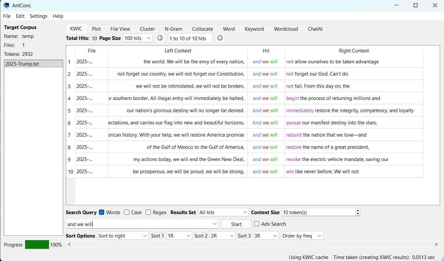Enable the Case checkbox
444x261 pixels.
[127, 212]
